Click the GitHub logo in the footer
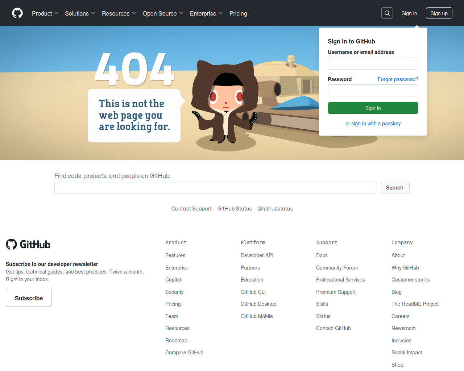The image size is (464, 371). tap(28, 245)
